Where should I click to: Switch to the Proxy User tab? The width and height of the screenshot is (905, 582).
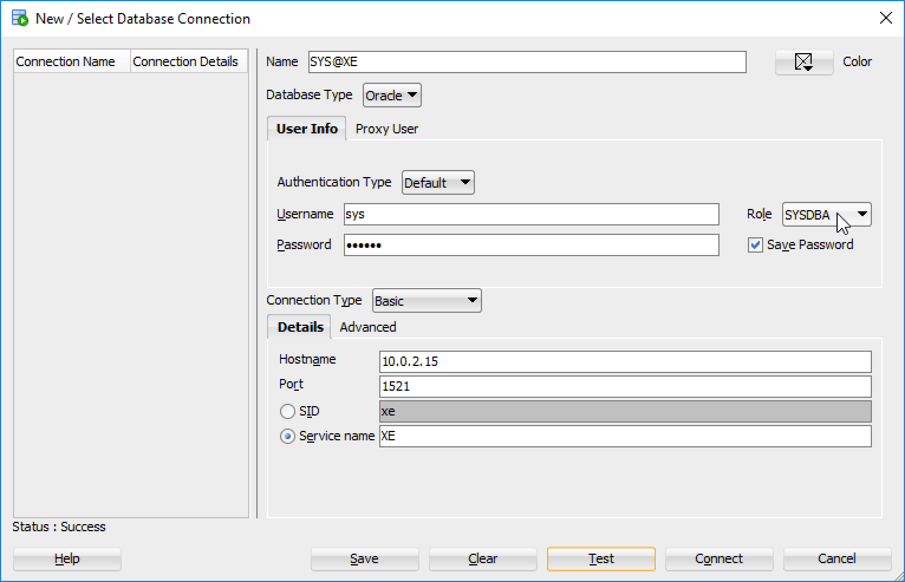tap(386, 129)
